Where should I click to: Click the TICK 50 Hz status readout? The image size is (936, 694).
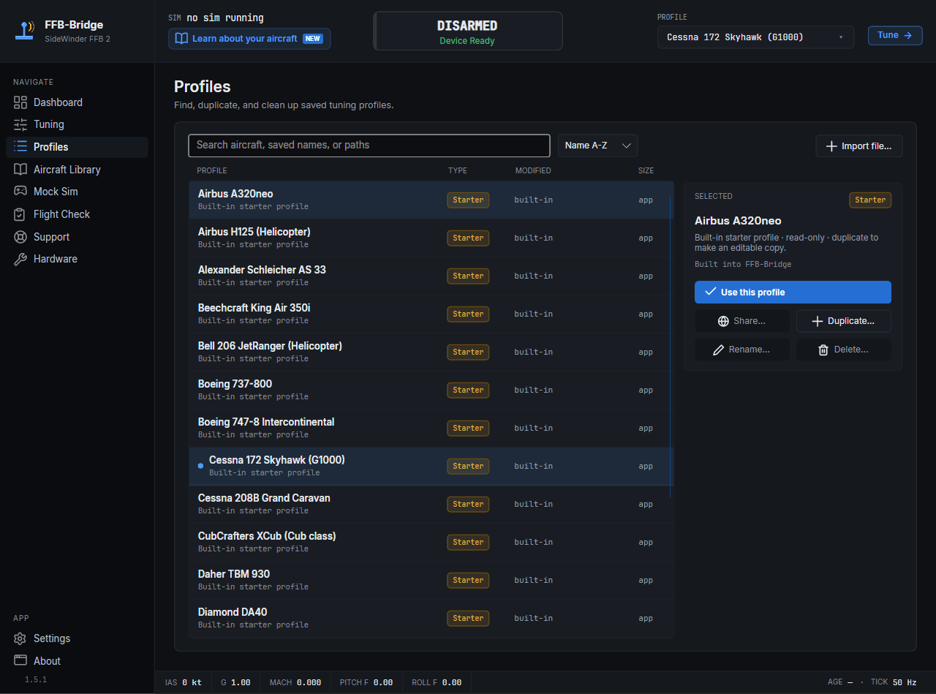(x=894, y=682)
